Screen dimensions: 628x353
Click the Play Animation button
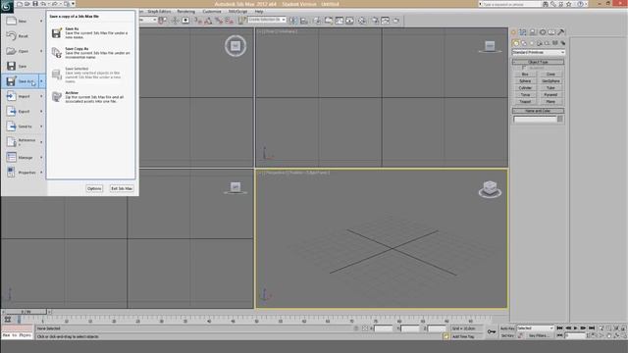click(x=576, y=328)
